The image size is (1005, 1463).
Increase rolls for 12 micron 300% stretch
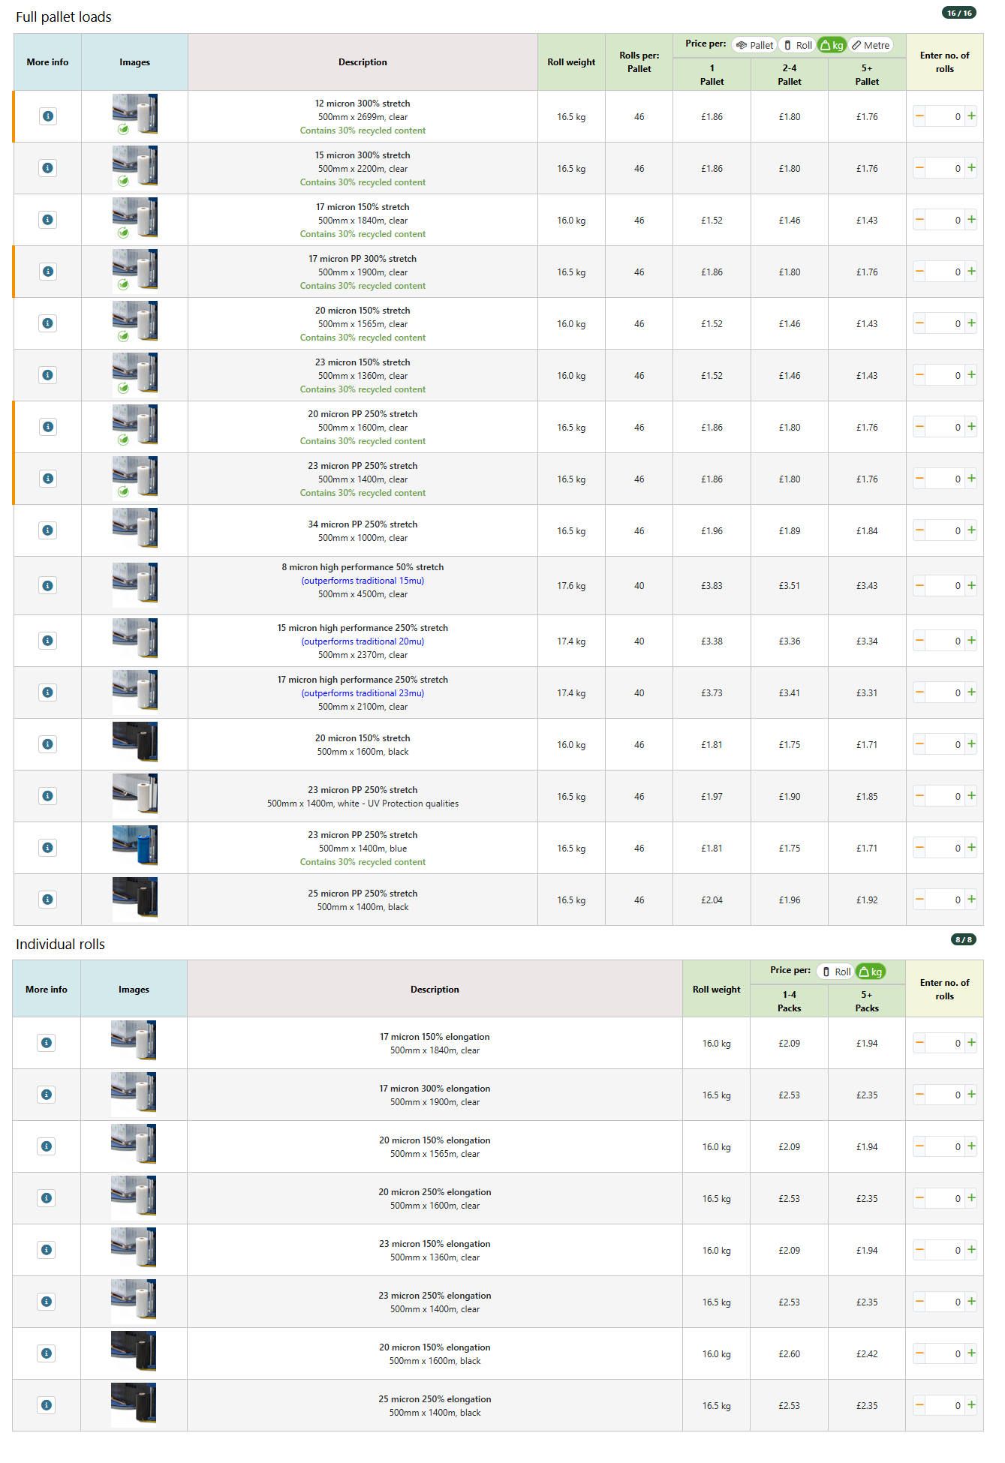[x=971, y=116]
